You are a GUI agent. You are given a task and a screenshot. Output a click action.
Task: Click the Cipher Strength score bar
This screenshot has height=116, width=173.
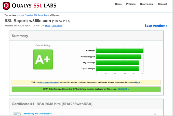point(117,69)
